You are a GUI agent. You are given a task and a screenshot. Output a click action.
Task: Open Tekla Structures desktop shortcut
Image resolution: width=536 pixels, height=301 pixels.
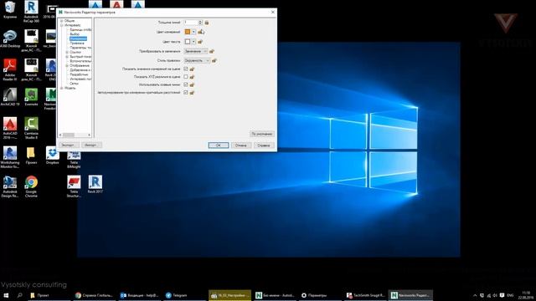click(x=74, y=186)
